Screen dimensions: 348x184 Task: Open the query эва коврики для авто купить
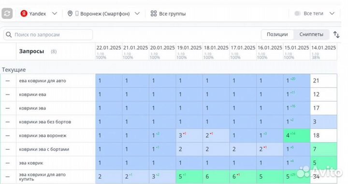[42, 177]
